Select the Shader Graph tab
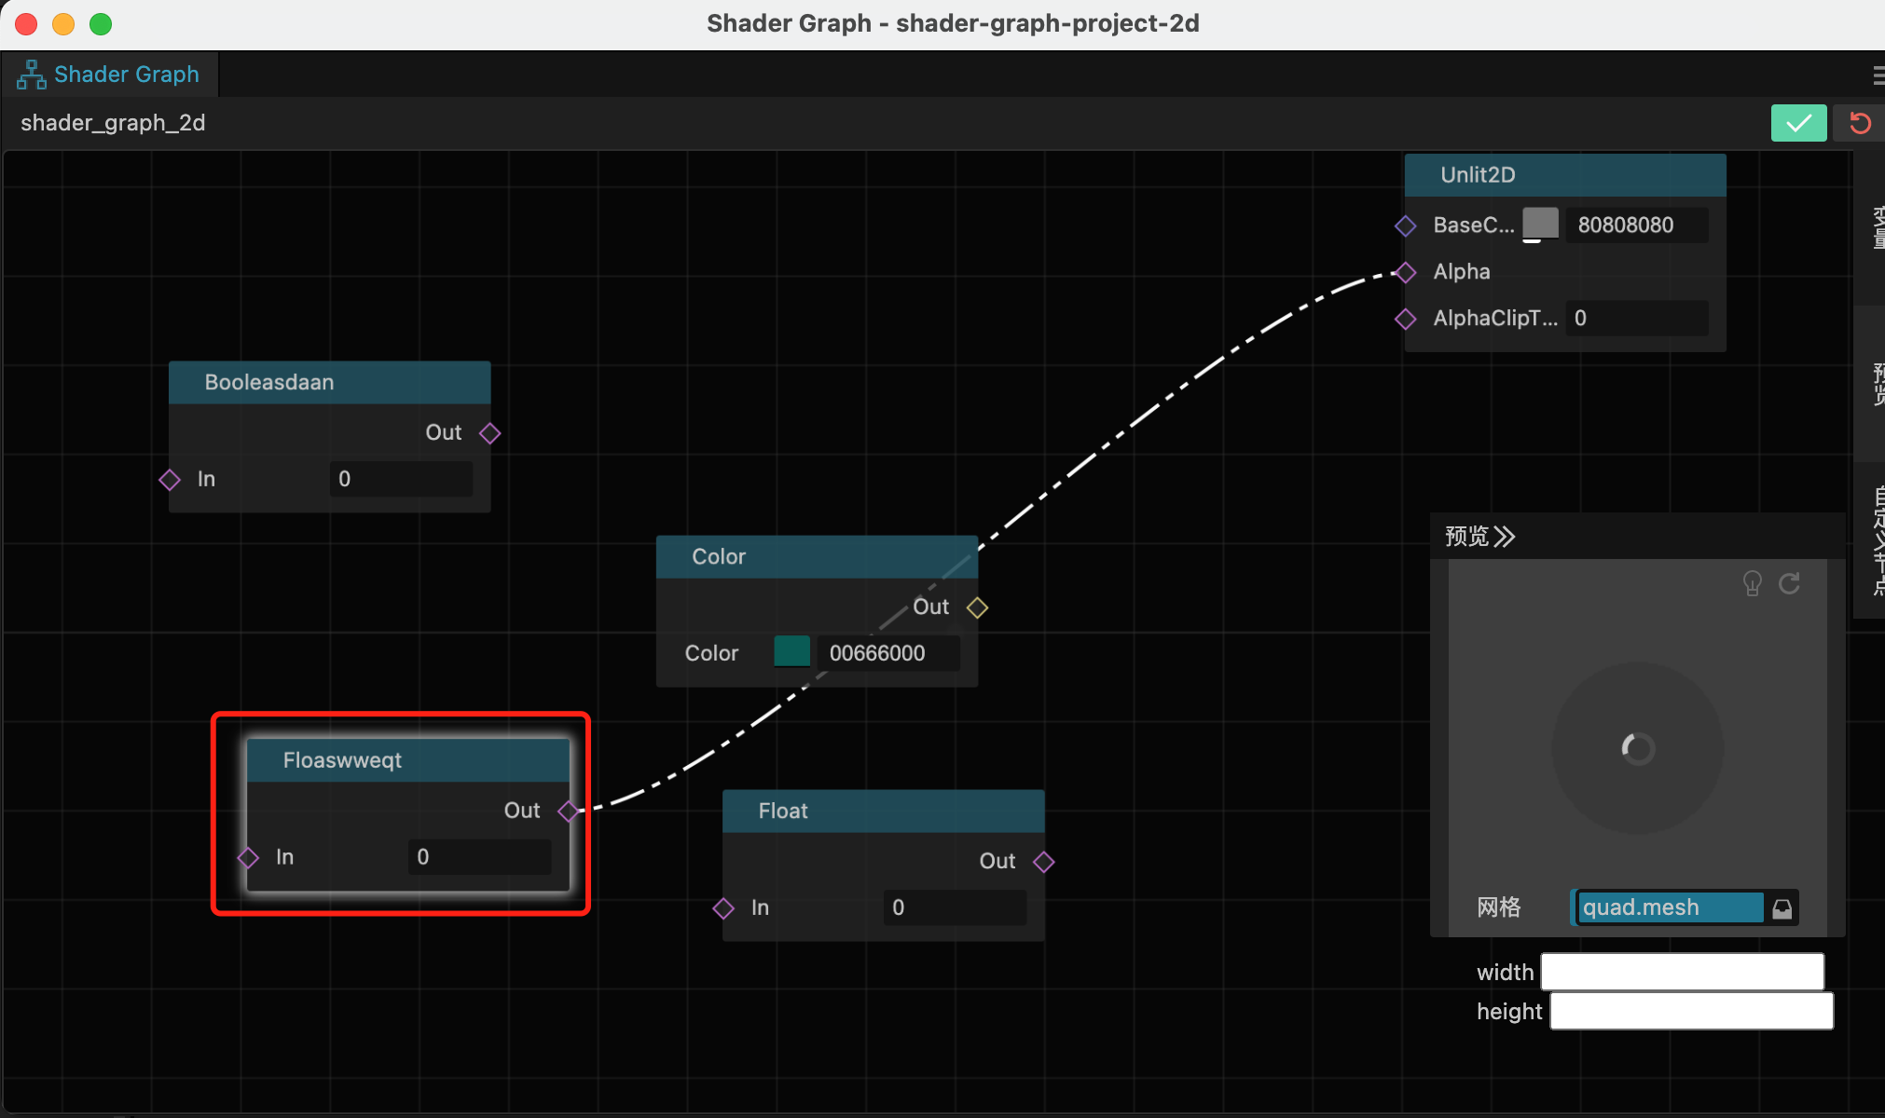Image resolution: width=1885 pixels, height=1118 pixels. click(110, 75)
